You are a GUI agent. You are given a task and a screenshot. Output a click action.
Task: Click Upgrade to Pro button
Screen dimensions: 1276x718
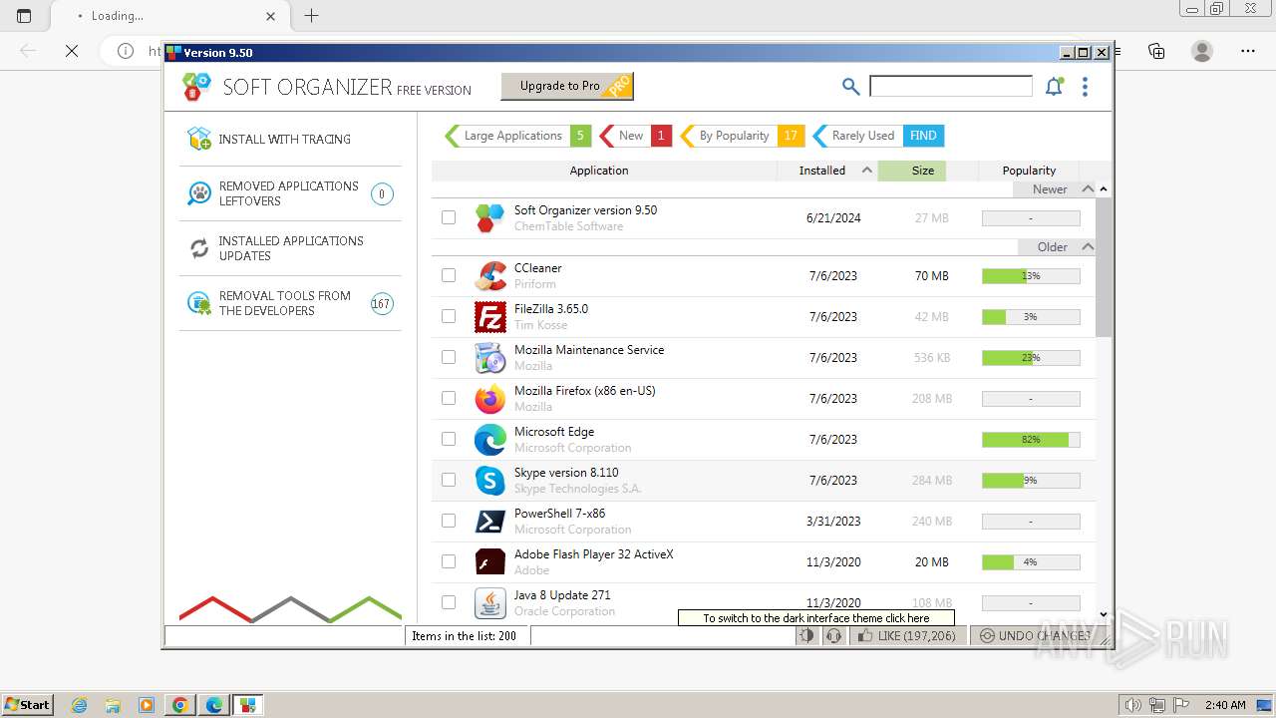click(567, 86)
